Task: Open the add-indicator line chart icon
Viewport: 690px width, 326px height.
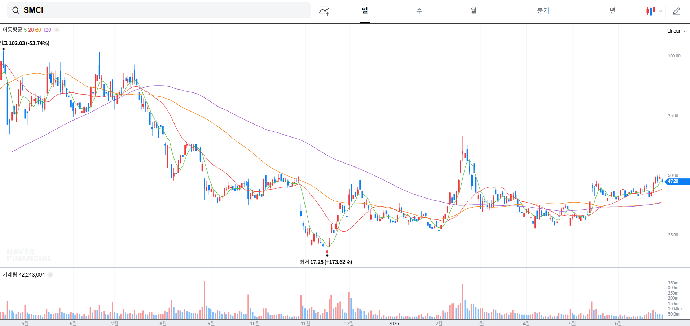Action: point(324,11)
